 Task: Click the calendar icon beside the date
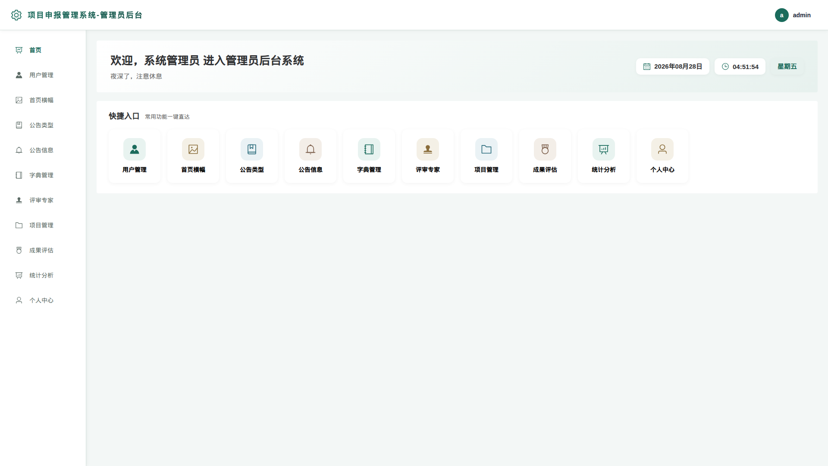point(647,66)
